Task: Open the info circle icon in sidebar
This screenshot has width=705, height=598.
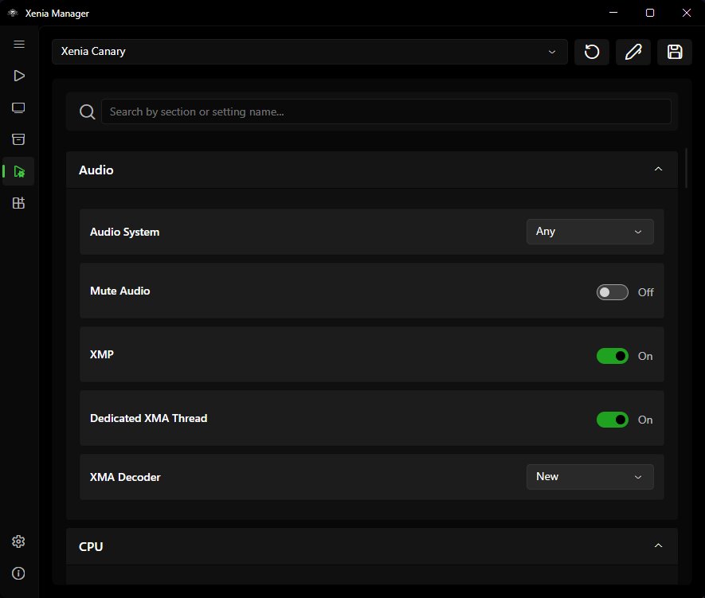Action: (x=18, y=573)
